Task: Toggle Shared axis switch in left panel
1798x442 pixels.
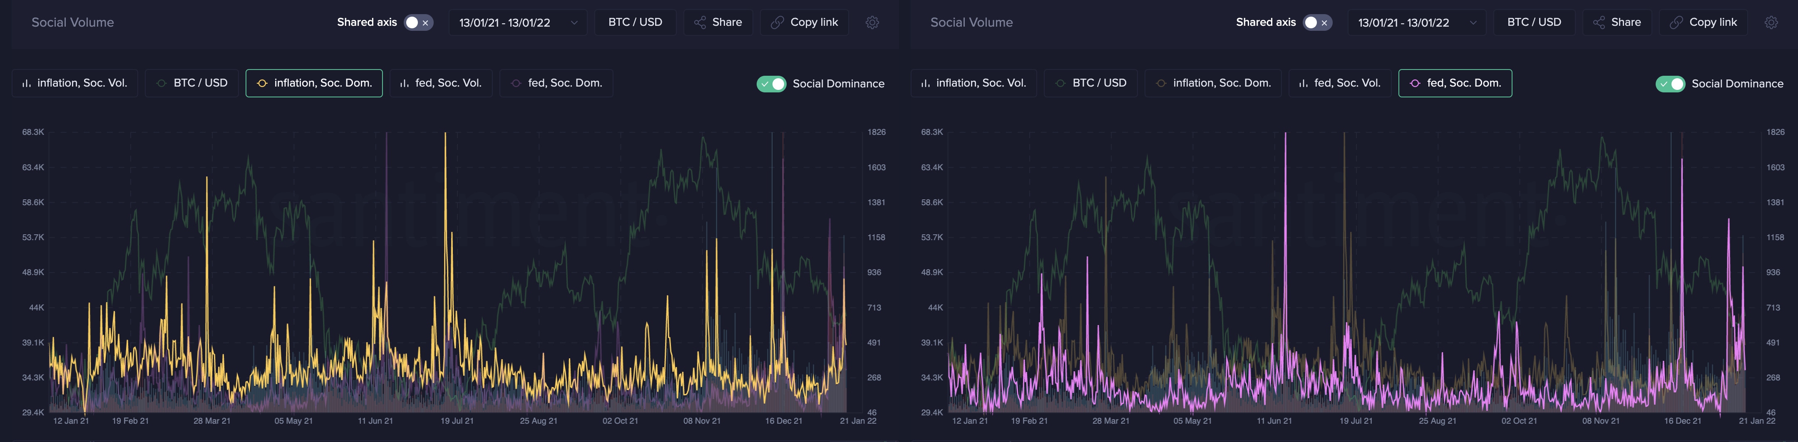Action: (x=419, y=22)
